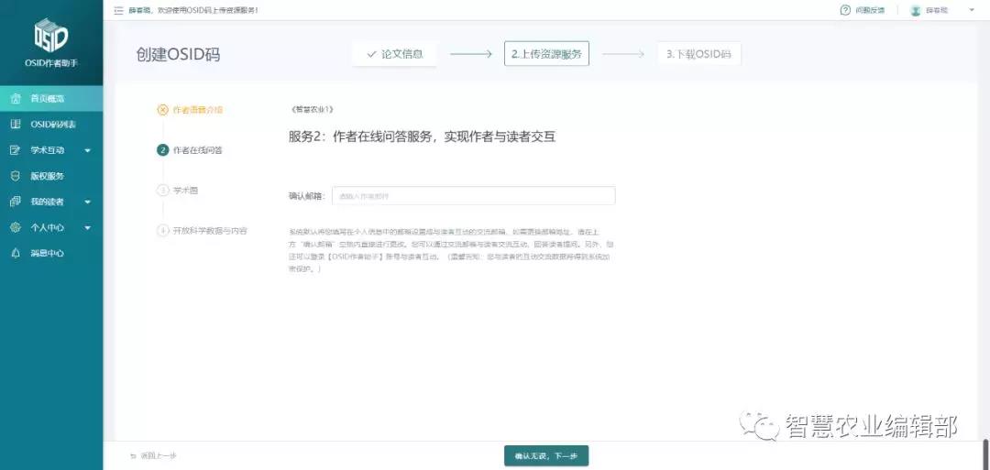Click the OSID码列表 book icon
Image resolution: width=990 pixels, height=470 pixels.
pos(15,124)
